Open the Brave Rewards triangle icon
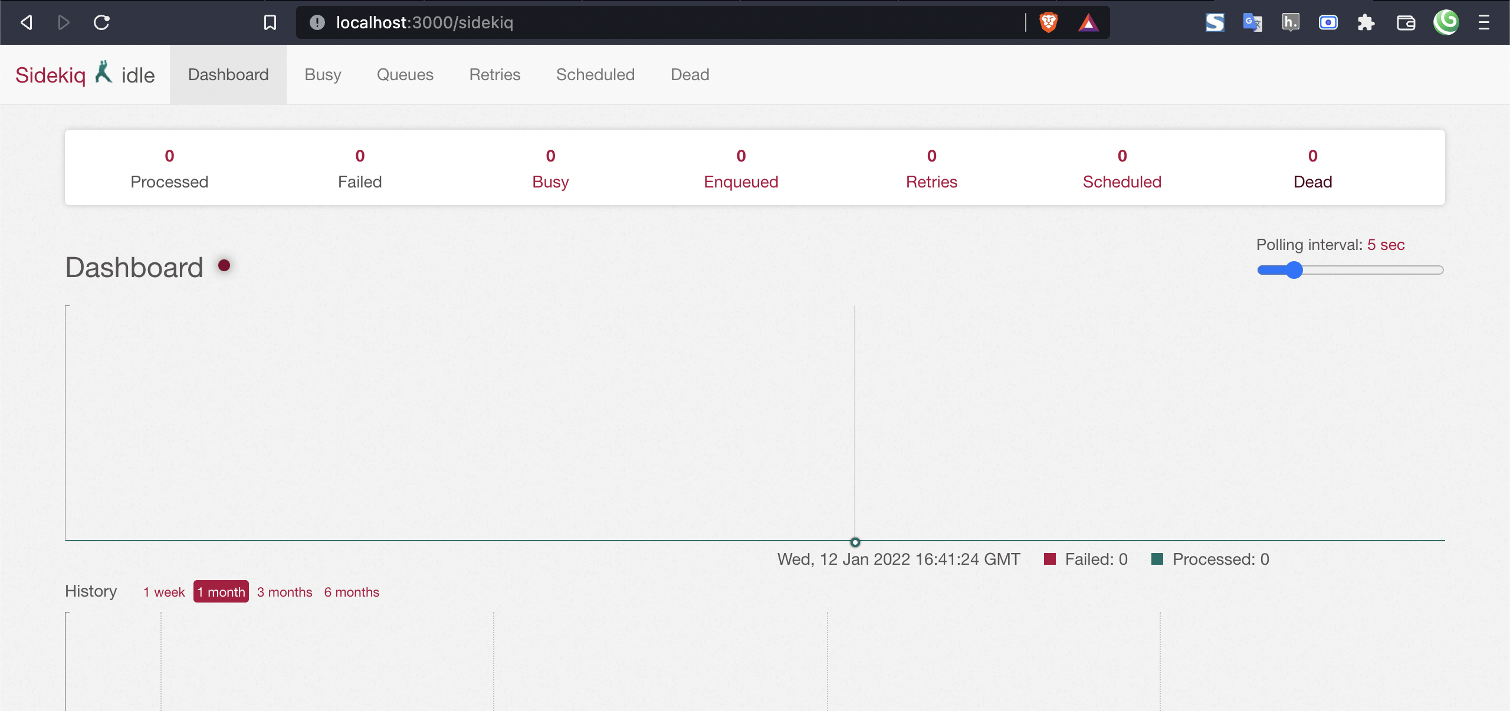Viewport: 1510px width, 711px height. coord(1088,22)
